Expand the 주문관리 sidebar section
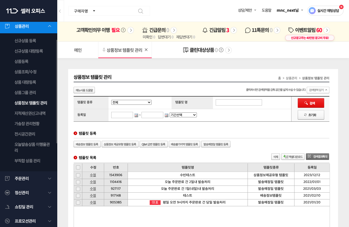Screen dimensions: 349x227 click(29, 178)
